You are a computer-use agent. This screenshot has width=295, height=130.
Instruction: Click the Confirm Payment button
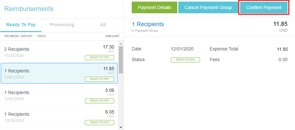pyautogui.click(x=263, y=7)
